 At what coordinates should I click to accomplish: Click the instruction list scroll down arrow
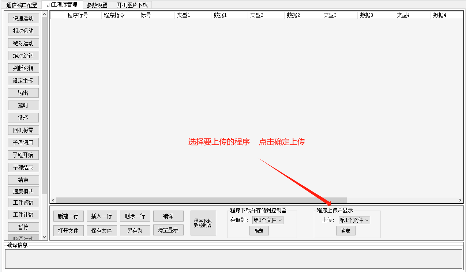coord(45,237)
